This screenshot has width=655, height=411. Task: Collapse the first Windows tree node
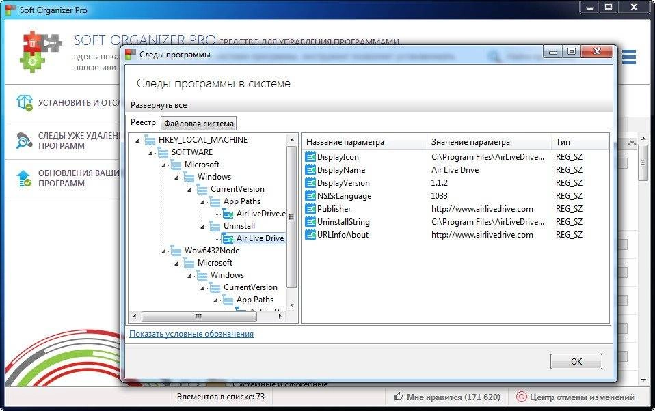pos(176,178)
